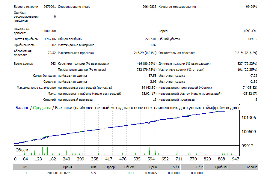Image resolution: width=267 pixels, height=176 pixels.
Task: Click the Объем label in volume chart
Action: point(22,150)
